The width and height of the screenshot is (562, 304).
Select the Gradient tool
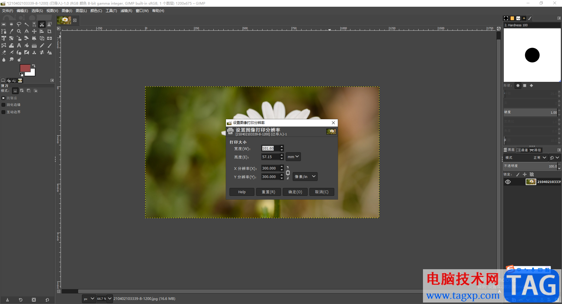[34, 45]
